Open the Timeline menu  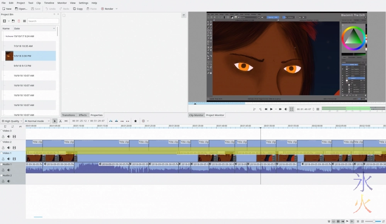(x=49, y=3)
